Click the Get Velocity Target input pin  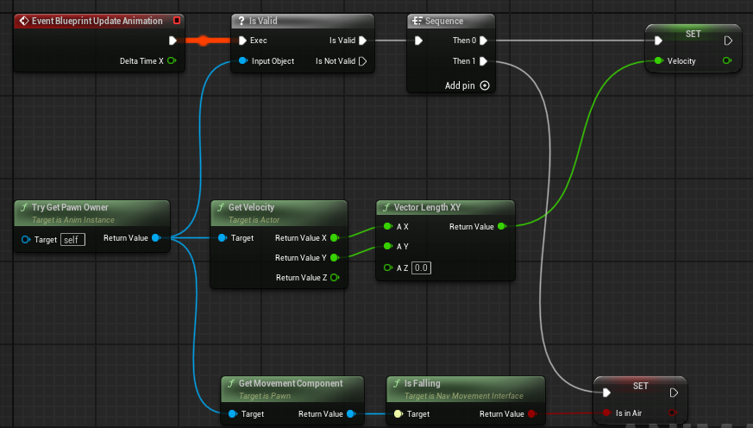[223, 238]
